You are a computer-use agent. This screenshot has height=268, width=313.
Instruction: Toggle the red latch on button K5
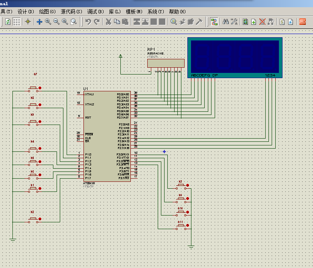pos(40,161)
